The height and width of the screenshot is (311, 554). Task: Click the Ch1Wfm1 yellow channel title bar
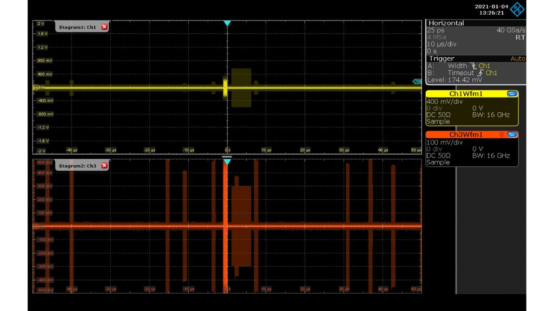tap(466, 94)
